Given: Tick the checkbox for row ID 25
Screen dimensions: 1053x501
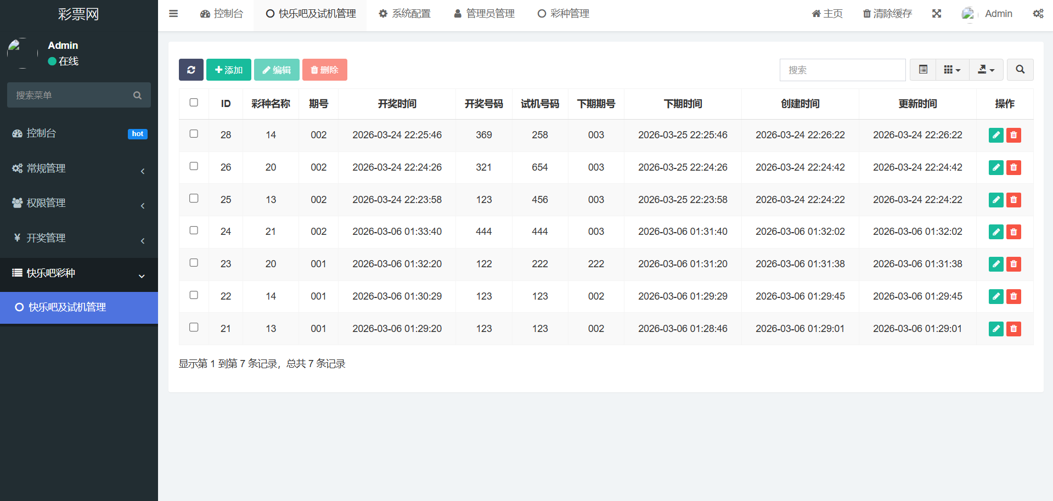Looking at the screenshot, I should [194, 199].
